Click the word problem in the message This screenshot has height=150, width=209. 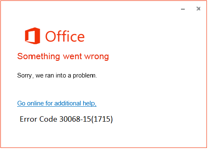click(x=84, y=76)
